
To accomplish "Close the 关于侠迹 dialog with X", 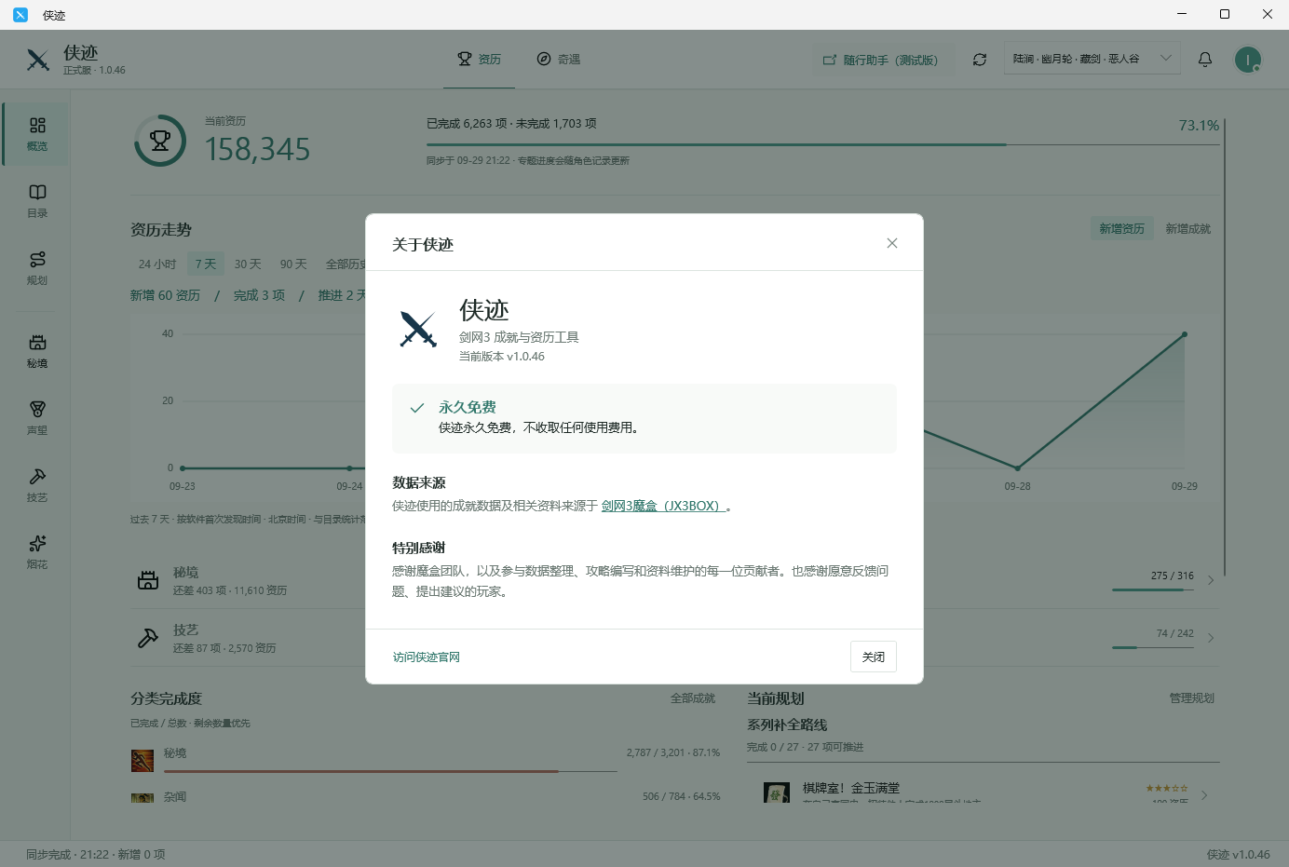I will tap(891, 243).
